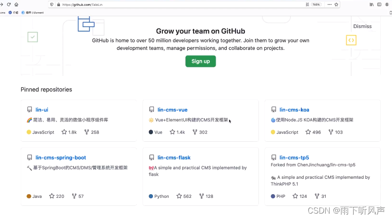The image size is (392, 219).
Task: Dismiss the Grow your team banner
Action: (x=362, y=26)
